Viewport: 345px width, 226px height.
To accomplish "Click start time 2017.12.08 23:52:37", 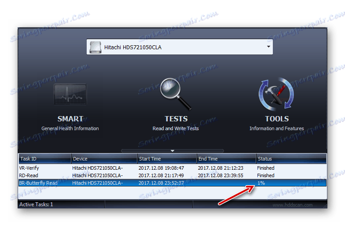I will tap(161, 183).
